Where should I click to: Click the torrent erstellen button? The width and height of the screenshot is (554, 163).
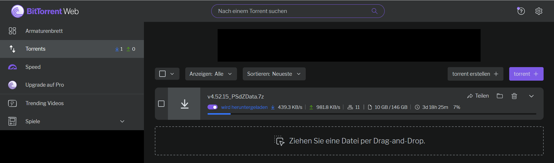[x=475, y=74]
